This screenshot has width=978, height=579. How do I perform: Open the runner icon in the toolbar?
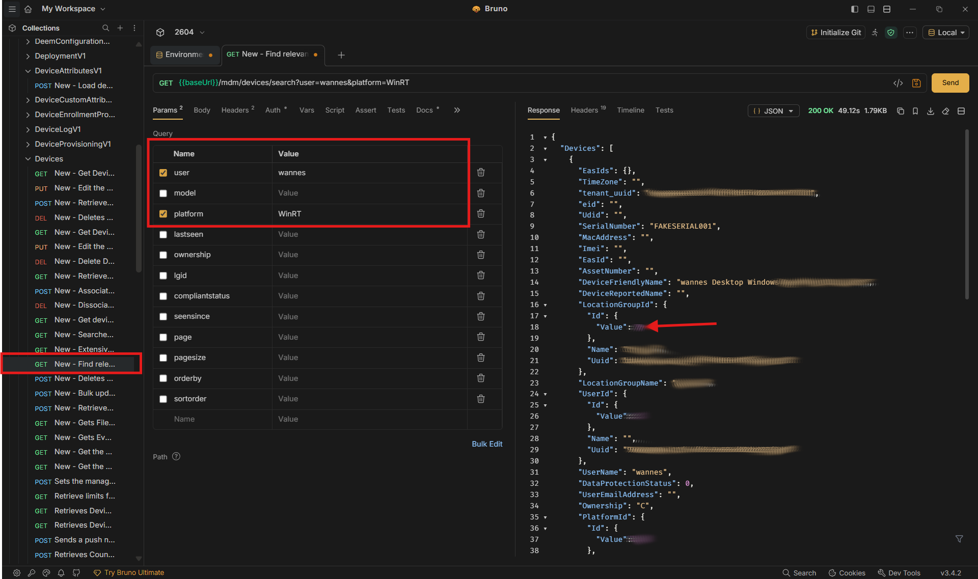[x=875, y=33]
